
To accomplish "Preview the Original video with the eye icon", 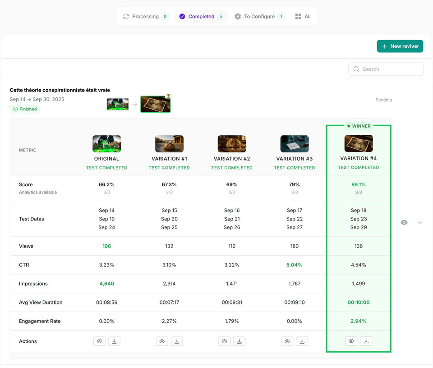I will coord(99,341).
